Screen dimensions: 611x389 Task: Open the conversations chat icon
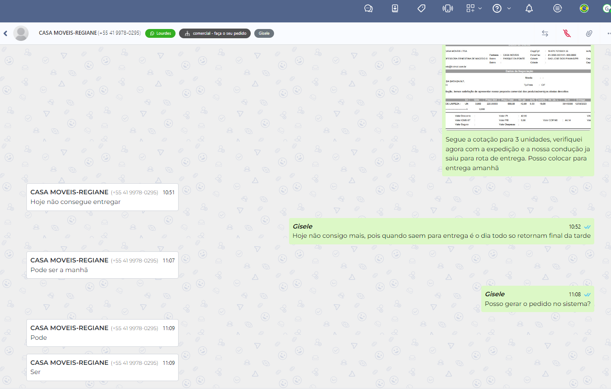(369, 8)
